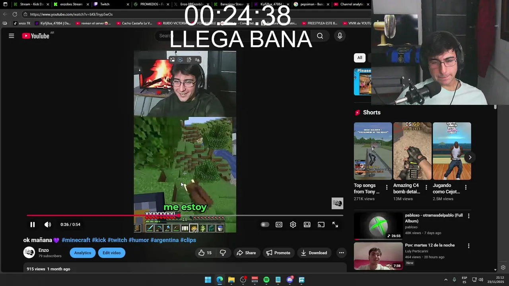
Task: Open the Top songs from Tony short
Action: point(373,151)
